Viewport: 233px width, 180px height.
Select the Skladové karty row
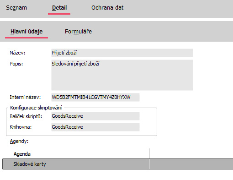[118, 164]
